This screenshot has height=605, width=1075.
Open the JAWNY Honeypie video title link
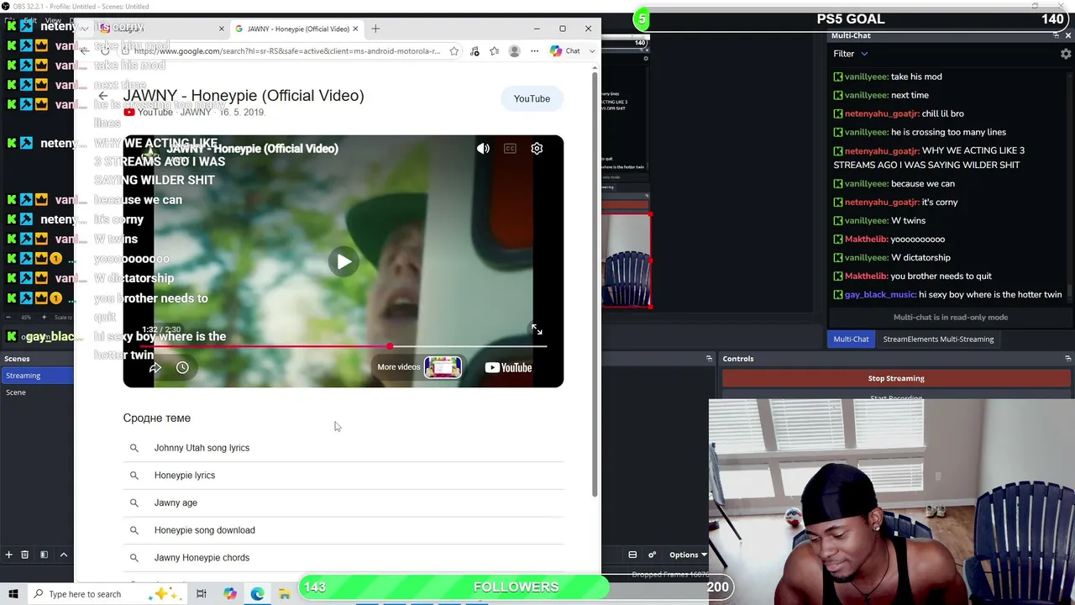pos(244,96)
